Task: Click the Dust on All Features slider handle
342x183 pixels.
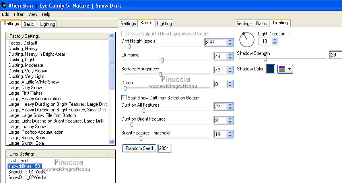Action: (144, 111)
